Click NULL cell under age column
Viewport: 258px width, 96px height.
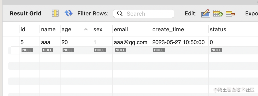(68, 50)
